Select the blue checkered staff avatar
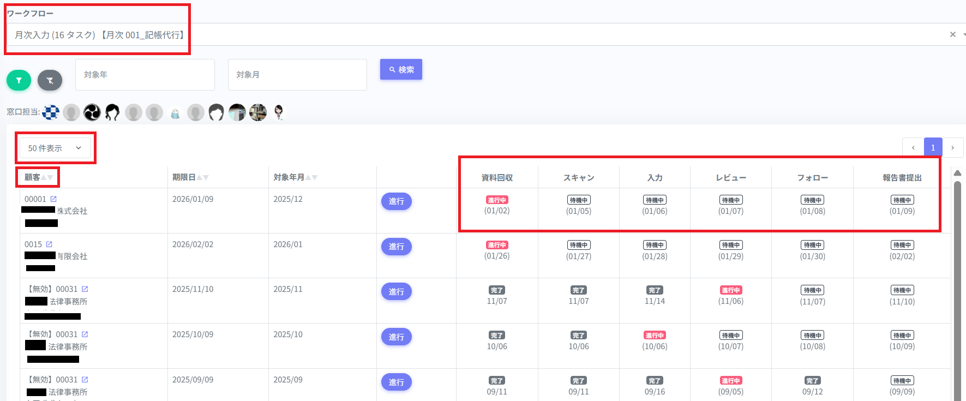Viewport: 966px width, 401px height. [x=51, y=112]
